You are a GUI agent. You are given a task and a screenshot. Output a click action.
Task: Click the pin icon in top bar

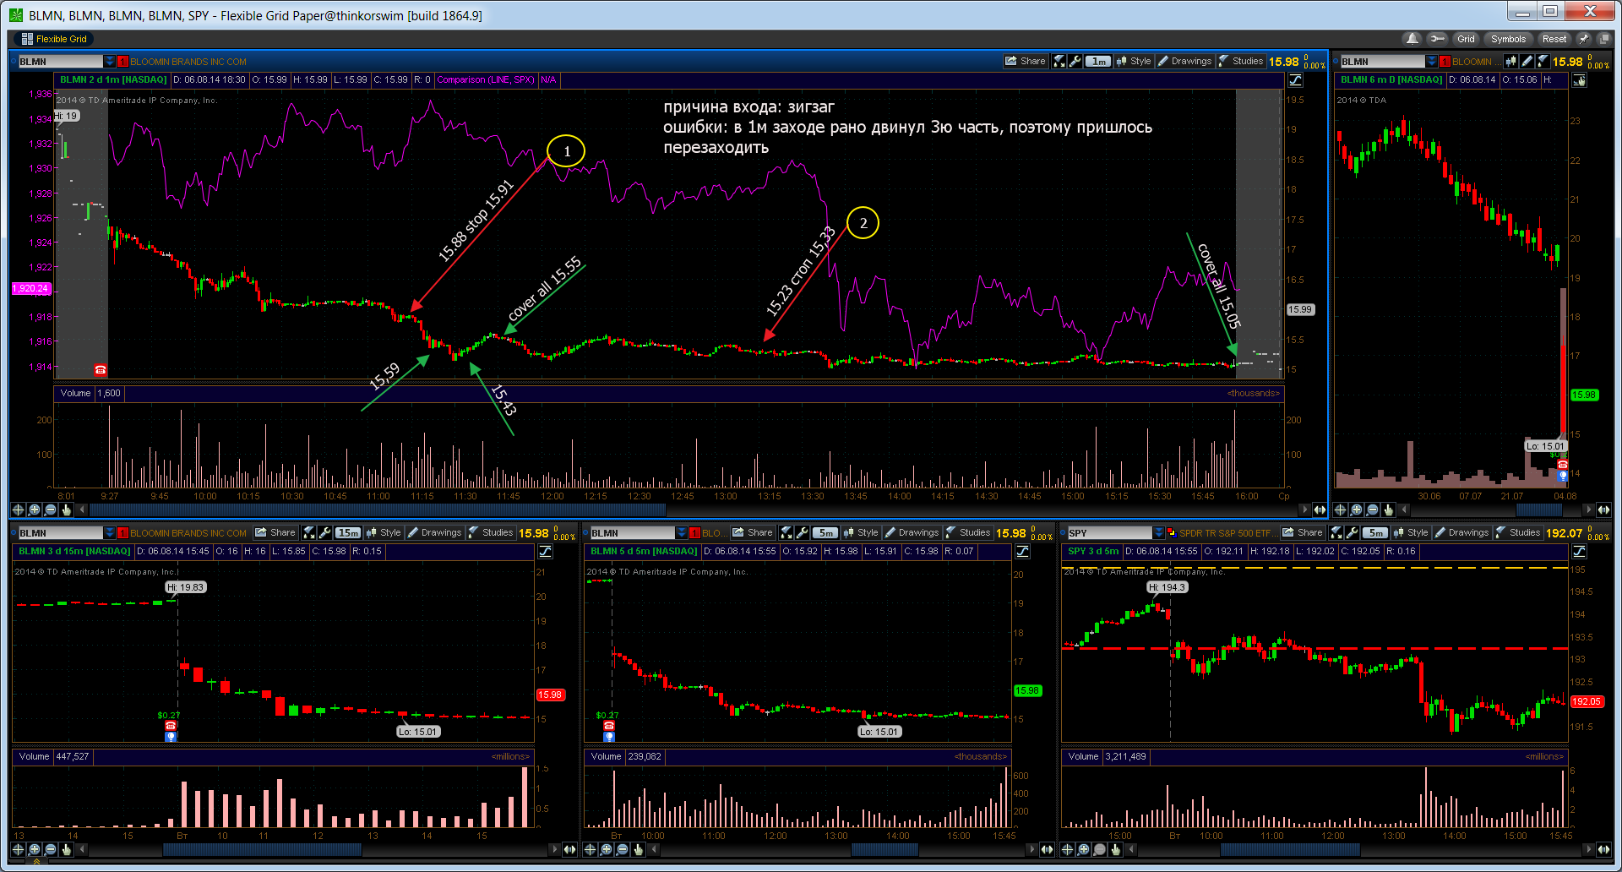click(x=1584, y=39)
